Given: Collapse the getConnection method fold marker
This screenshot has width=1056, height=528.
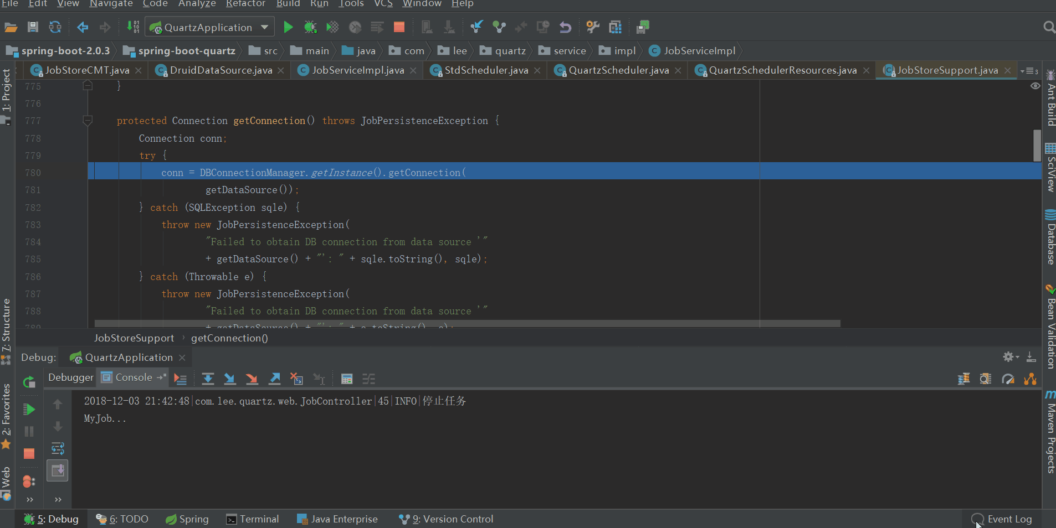Looking at the screenshot, I should coord(88,120).
